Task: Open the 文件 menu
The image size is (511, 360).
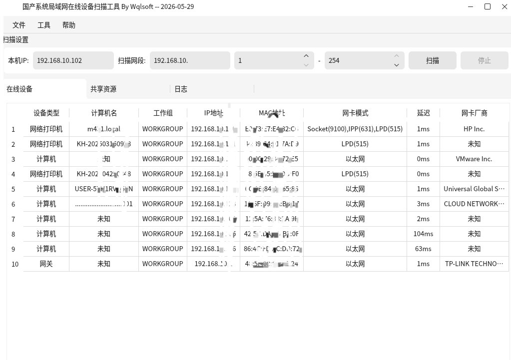Action: (18, 25)
